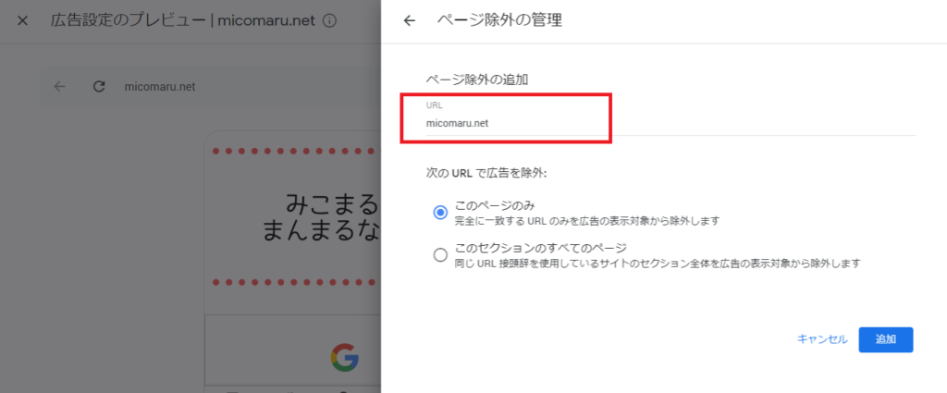This screenshot has width=947, height=393.
Task: Click the small URL label above the input
Action: click(x=435, y=105)
